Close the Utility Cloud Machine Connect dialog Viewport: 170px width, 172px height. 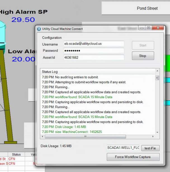point(158,28)
